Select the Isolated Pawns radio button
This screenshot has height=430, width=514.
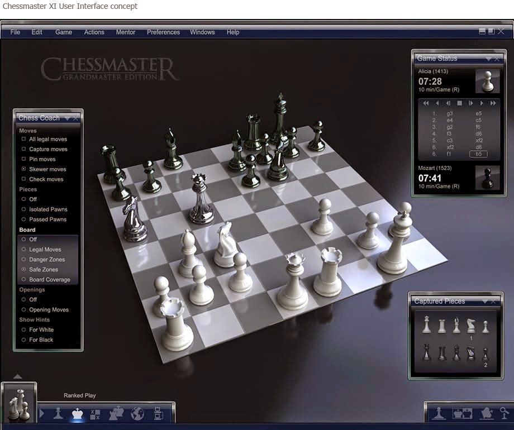23,209
